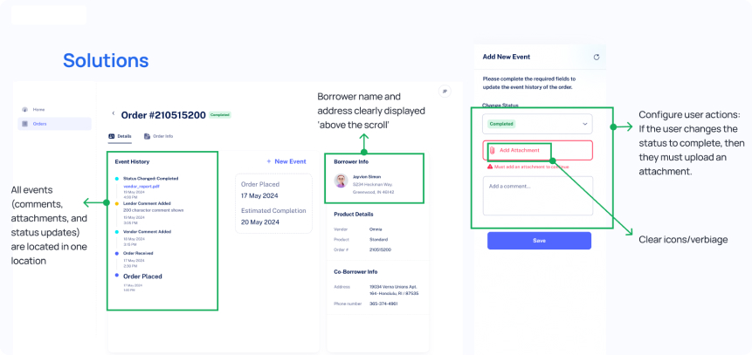
Task: Click the warning icon in the attachment error
Action: point(490,167)
